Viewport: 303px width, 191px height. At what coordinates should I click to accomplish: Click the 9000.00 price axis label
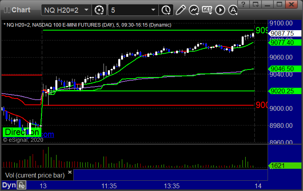coord(281,108)
